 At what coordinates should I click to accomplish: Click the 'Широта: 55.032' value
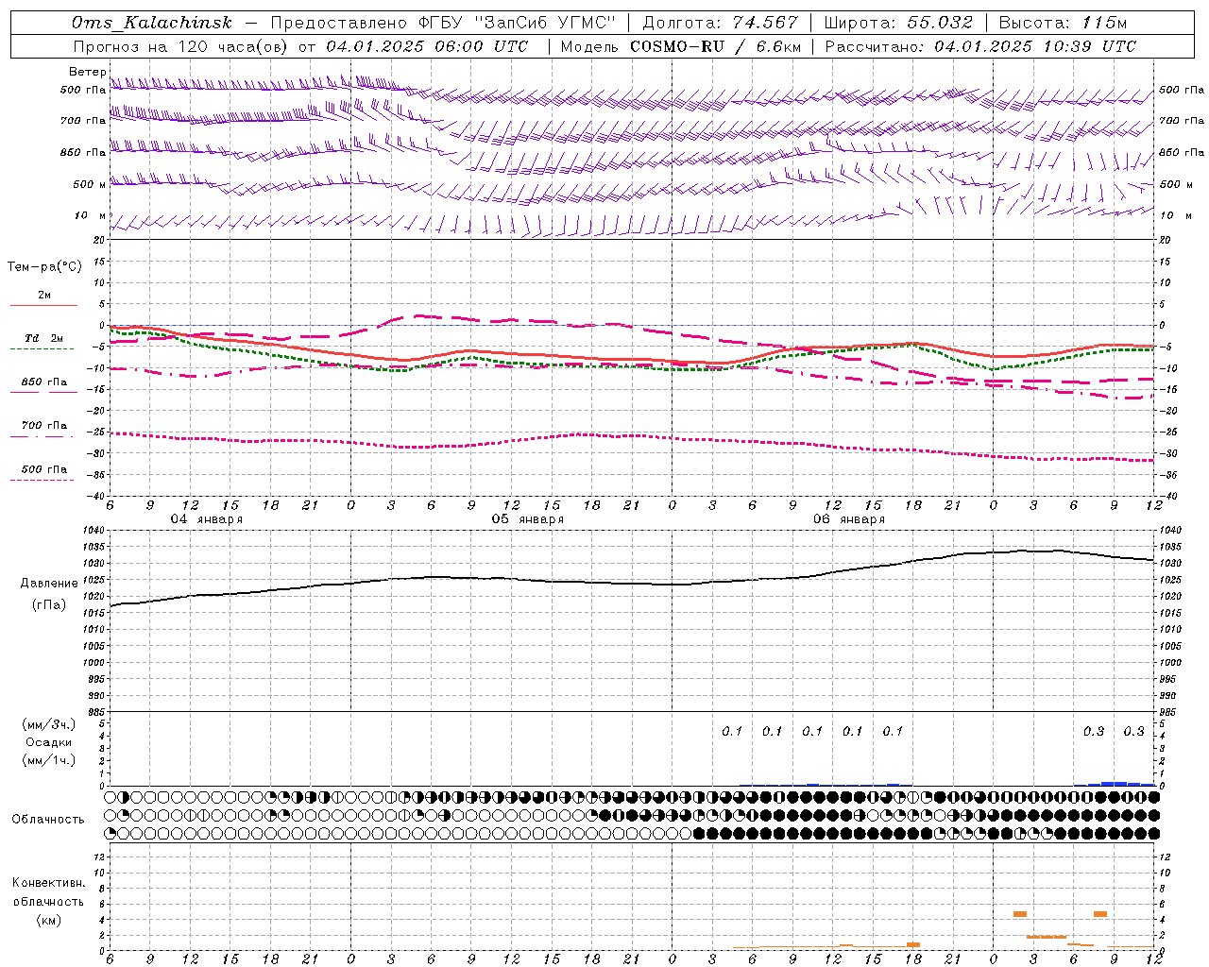898,23
